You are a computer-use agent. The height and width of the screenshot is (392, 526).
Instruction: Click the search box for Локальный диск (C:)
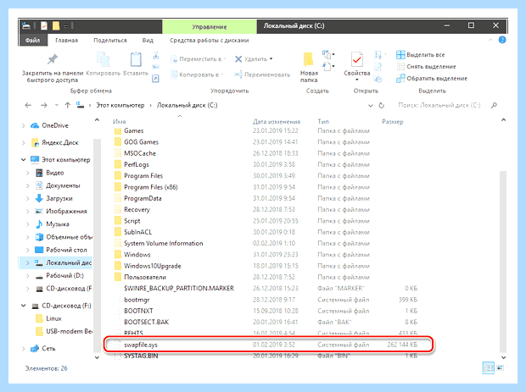(x=439, y=105)
